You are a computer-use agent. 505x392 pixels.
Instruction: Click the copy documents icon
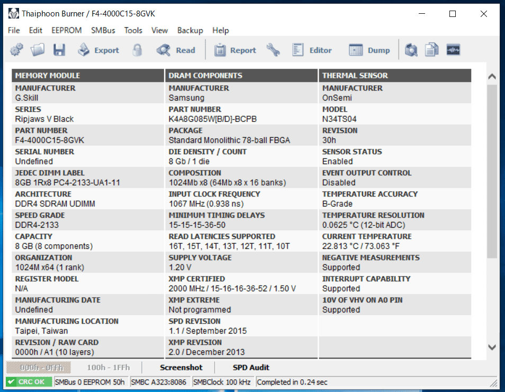(431, 50)
